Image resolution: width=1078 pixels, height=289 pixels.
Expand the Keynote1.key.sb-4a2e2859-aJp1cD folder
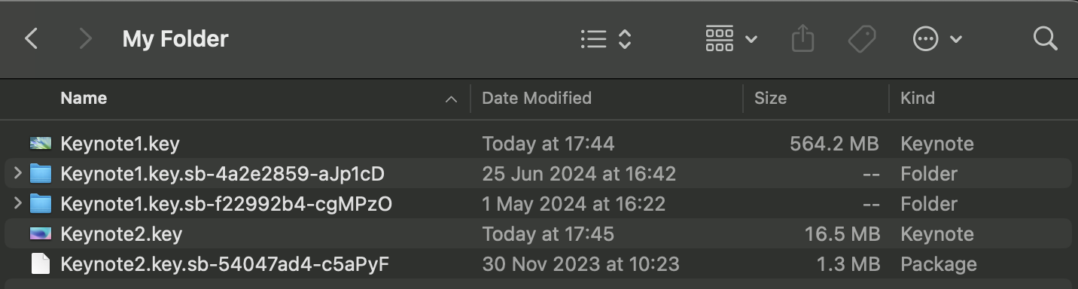pos(17,174)
